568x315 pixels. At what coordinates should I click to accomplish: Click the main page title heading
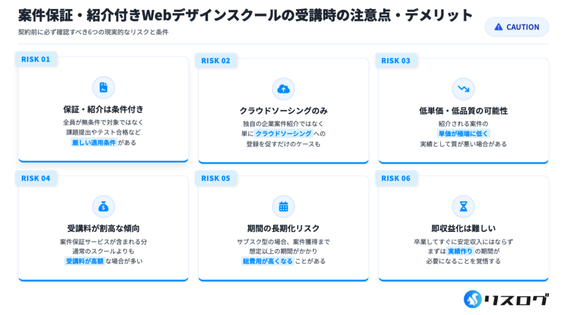tap(245, 15)
